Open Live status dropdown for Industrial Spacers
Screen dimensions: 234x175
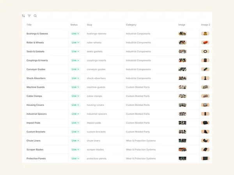pos(75,114)
